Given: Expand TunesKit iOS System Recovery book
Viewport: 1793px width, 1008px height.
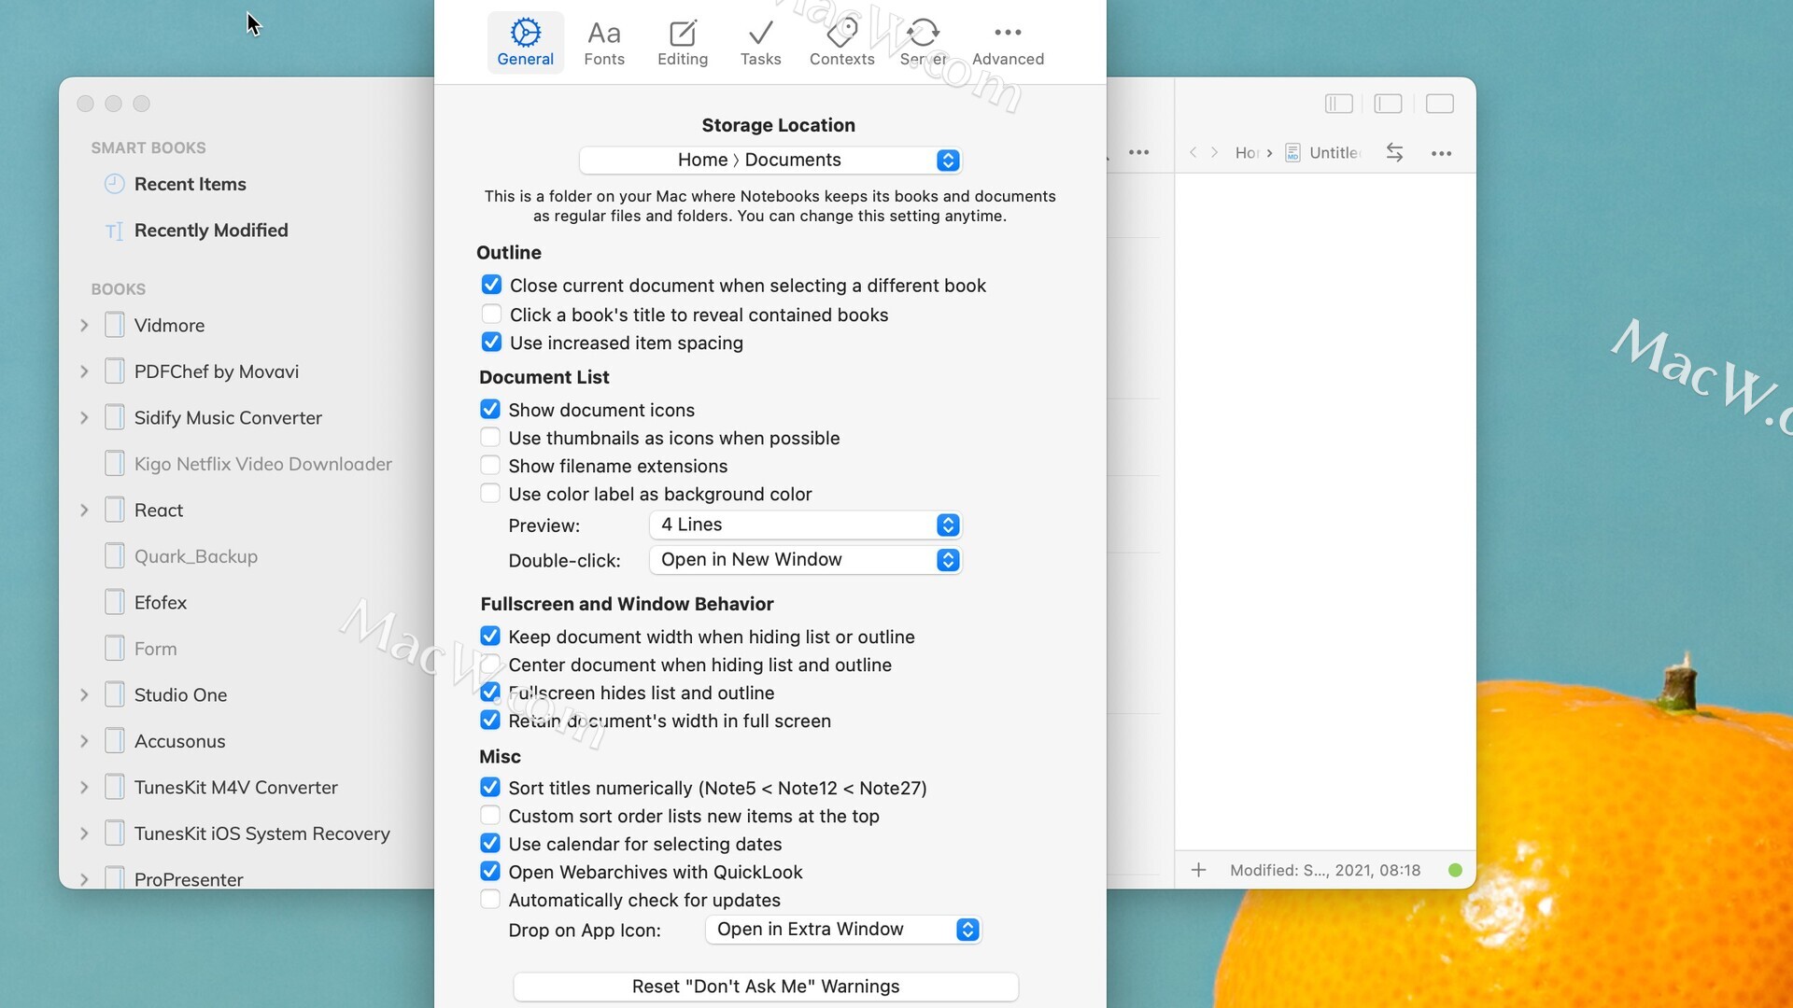Looking at the screenshot, I should (x=84, y=833).
